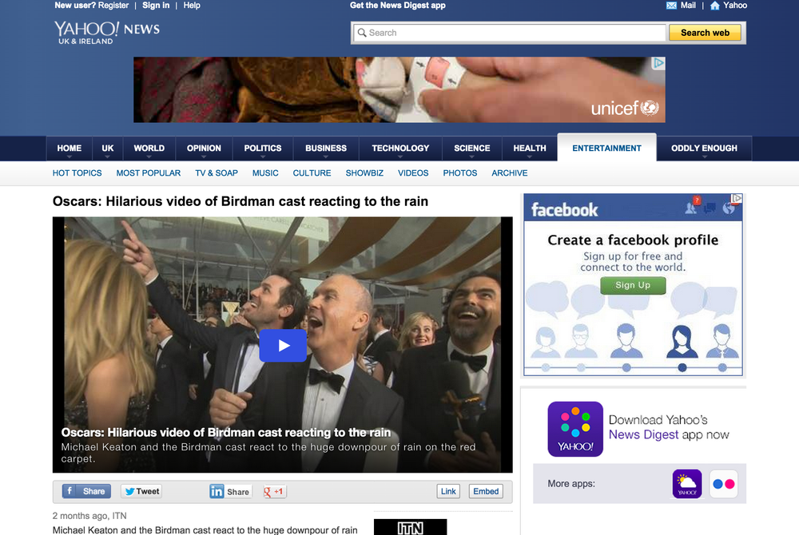
Task: Click the video Link button
Action: 448,491
